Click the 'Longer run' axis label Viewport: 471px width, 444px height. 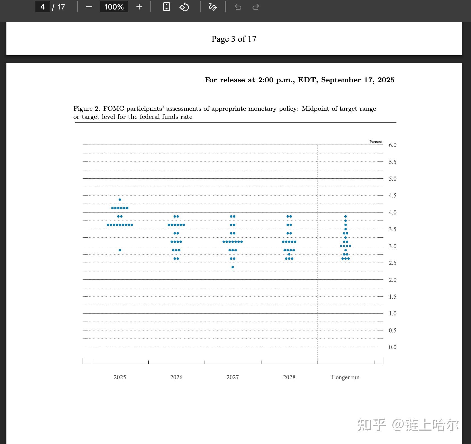[345, 377]
